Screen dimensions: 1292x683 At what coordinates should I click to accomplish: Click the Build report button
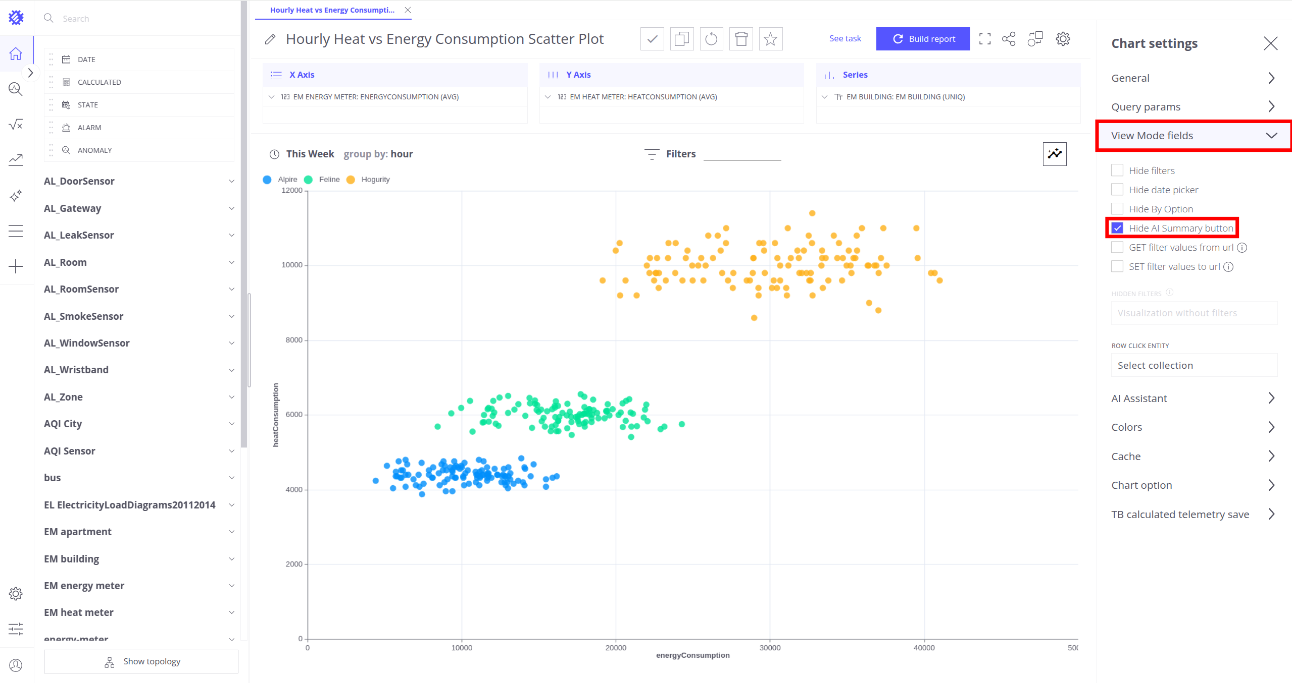click(x=923, y=39)
